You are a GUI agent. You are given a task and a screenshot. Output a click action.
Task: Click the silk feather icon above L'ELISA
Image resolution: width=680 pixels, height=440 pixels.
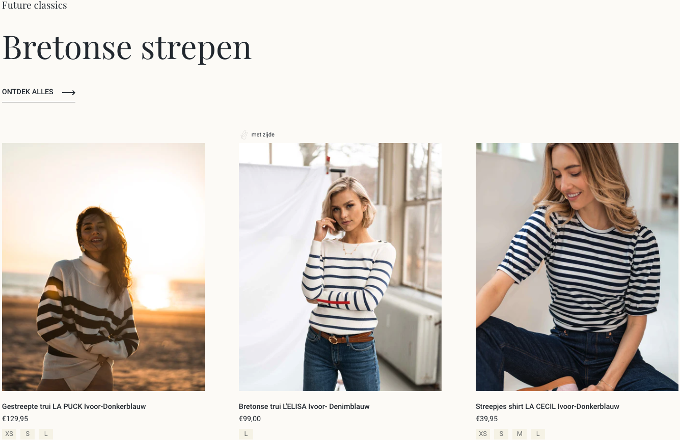pos(244,134)
